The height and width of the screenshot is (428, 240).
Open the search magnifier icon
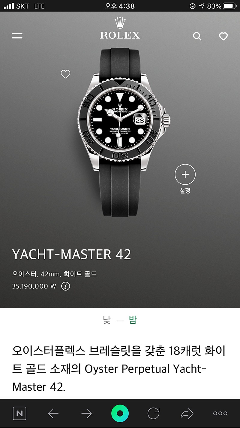197,36
